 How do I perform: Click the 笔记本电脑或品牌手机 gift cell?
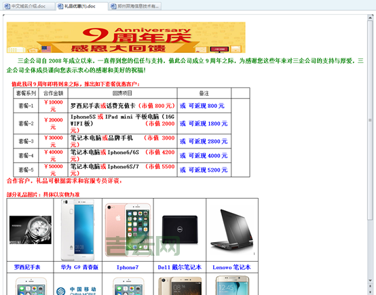123,141
